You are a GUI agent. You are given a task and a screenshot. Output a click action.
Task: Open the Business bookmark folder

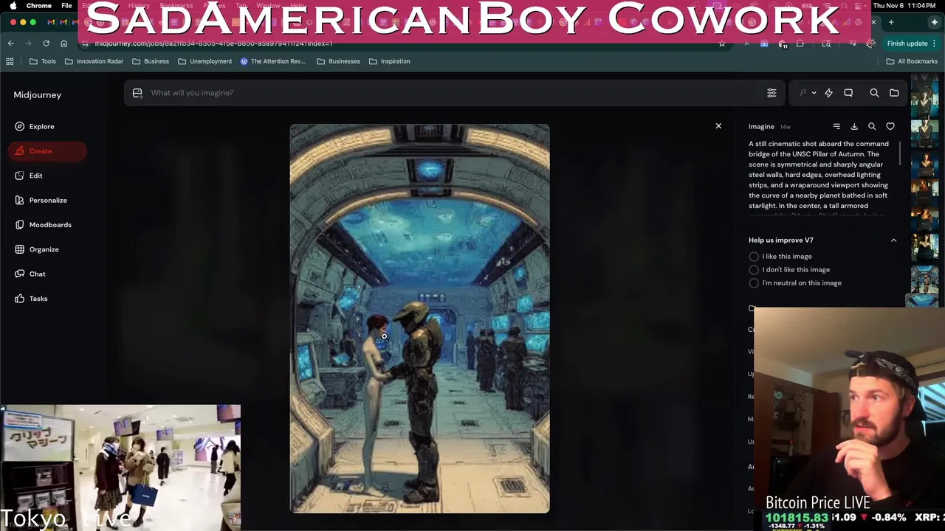tap(151, 61)
